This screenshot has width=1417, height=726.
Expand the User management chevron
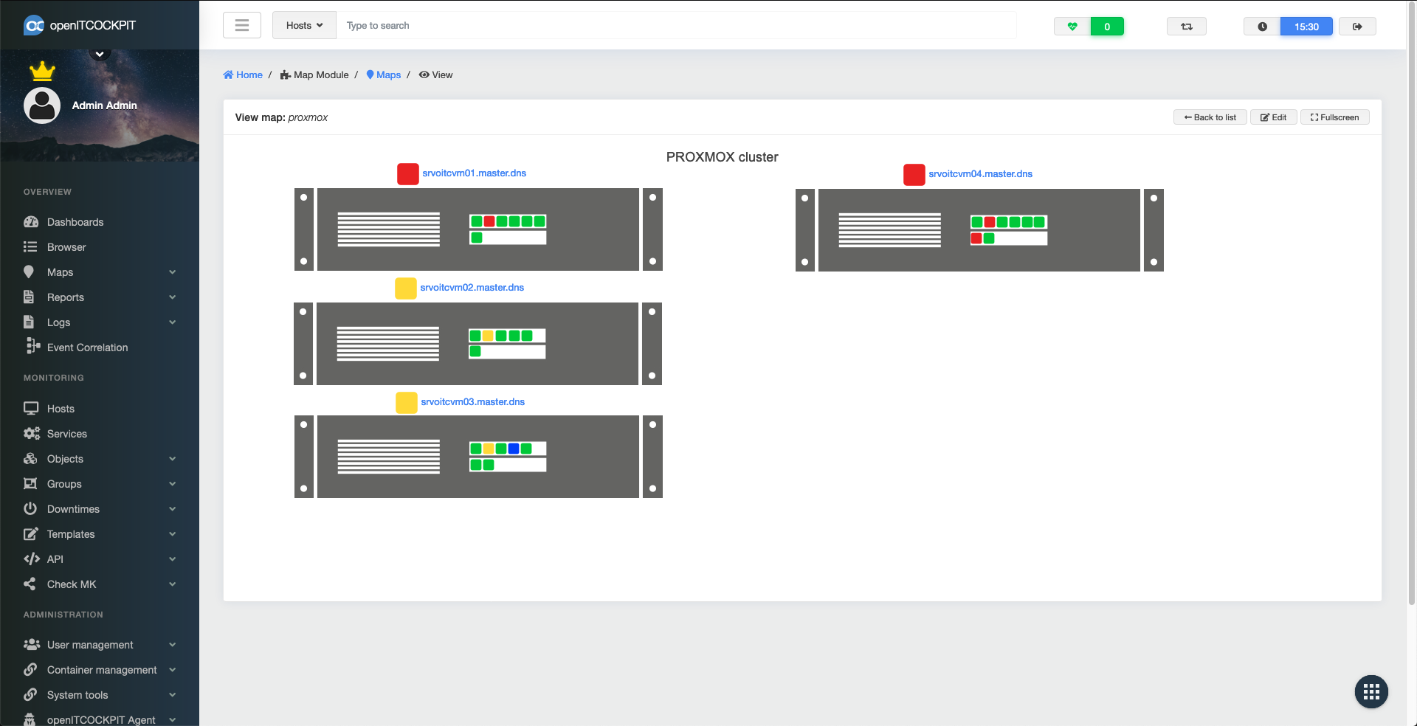pyautogui.click(x=172, y=645)
